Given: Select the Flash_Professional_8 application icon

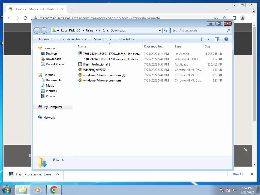Looking at the screenshot, I should point(80,64).
